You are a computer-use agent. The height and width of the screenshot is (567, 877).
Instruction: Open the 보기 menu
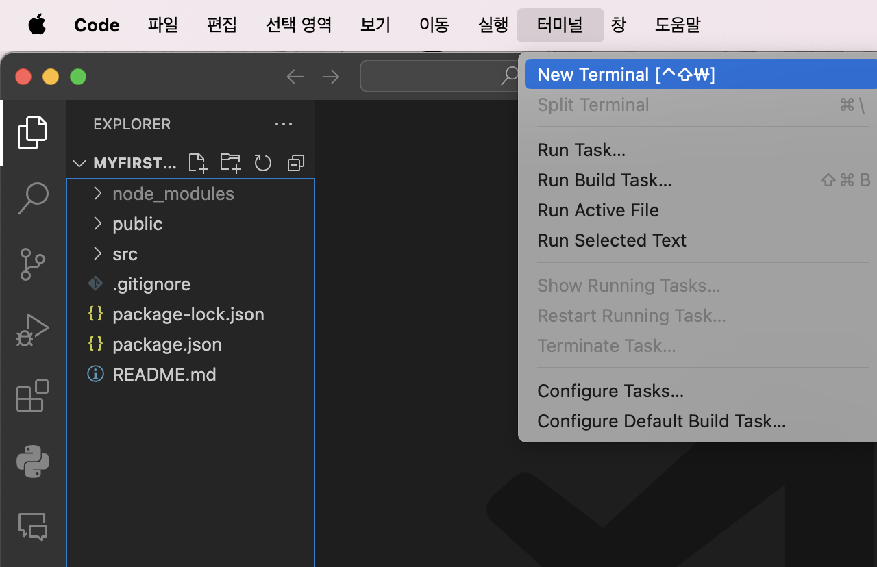pos(375,25)
